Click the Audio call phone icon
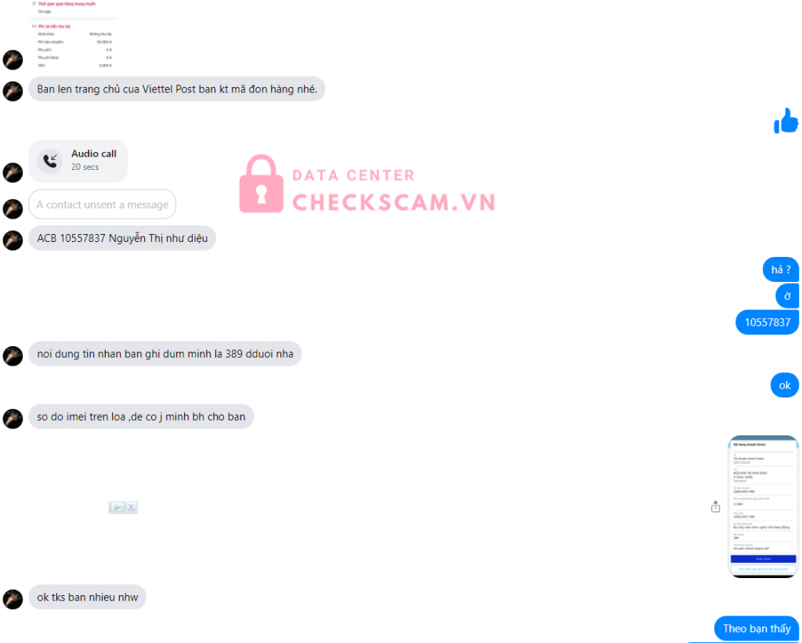Image resolution: width=802 pixels, height=643 pixels. [50, 161]
